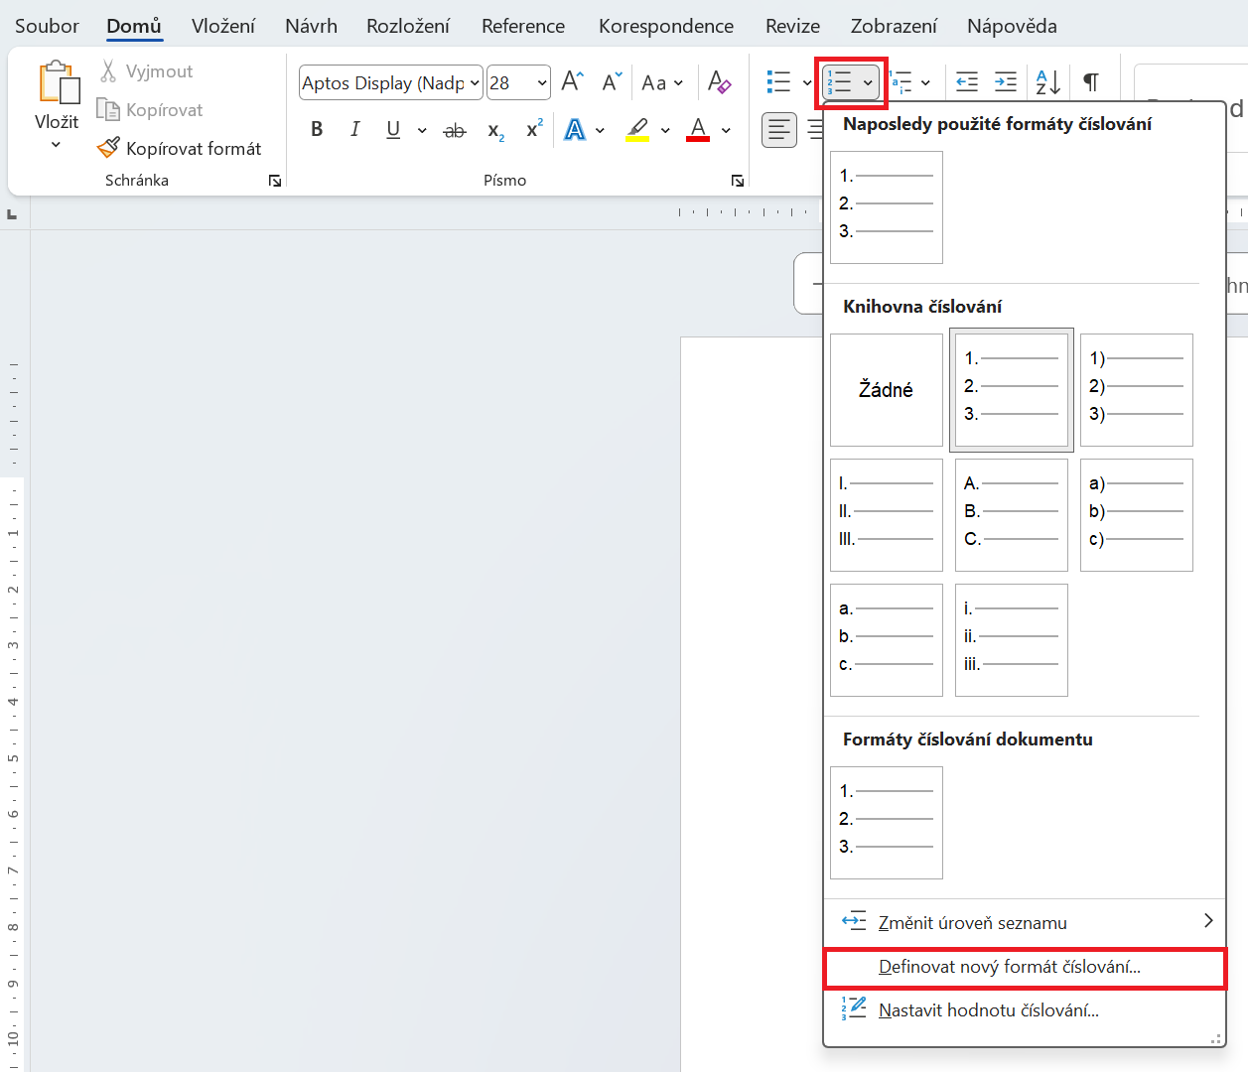The height and width of the screenshot is (1072, 1248).
Task: Click the Domů tab
Action: 134,26
